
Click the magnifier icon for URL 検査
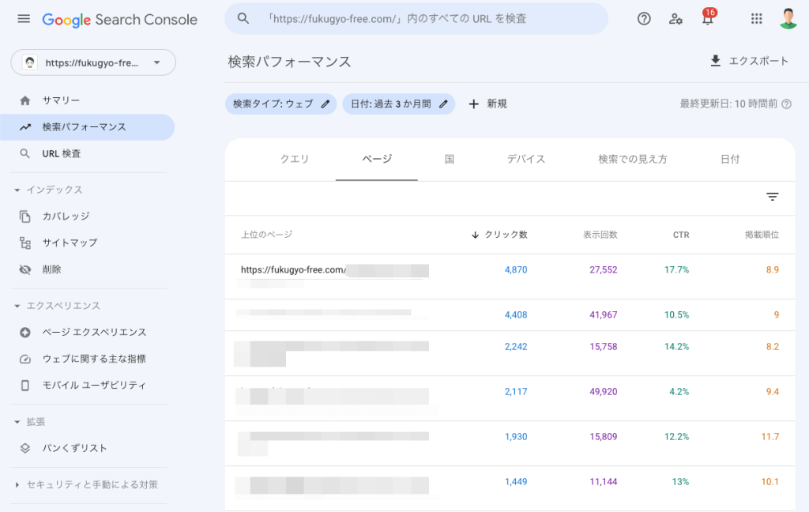(24, 153)
